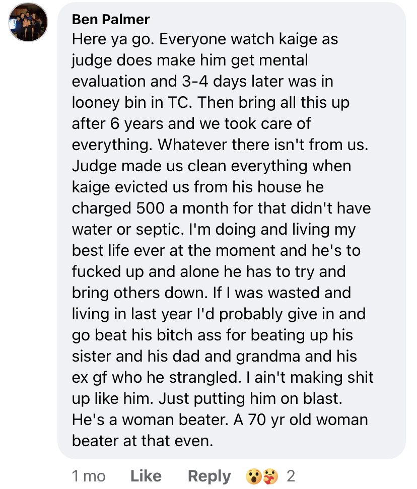This screenshot has width=417, height=489.
Task: Click the text "looney bin in TC"
Action: [131, 102]
